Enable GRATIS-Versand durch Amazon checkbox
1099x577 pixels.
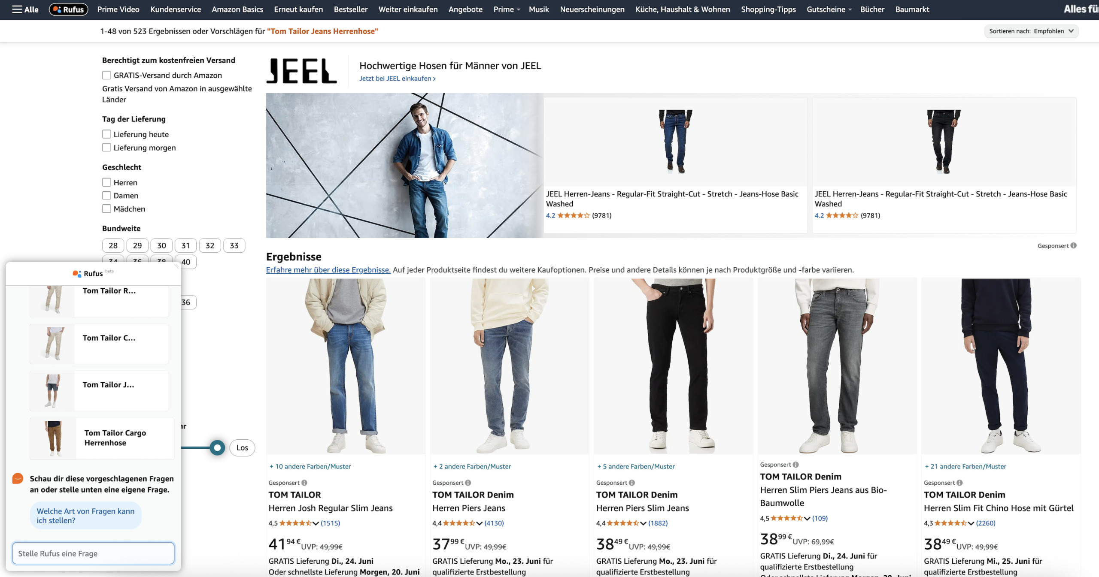(106, 75)
